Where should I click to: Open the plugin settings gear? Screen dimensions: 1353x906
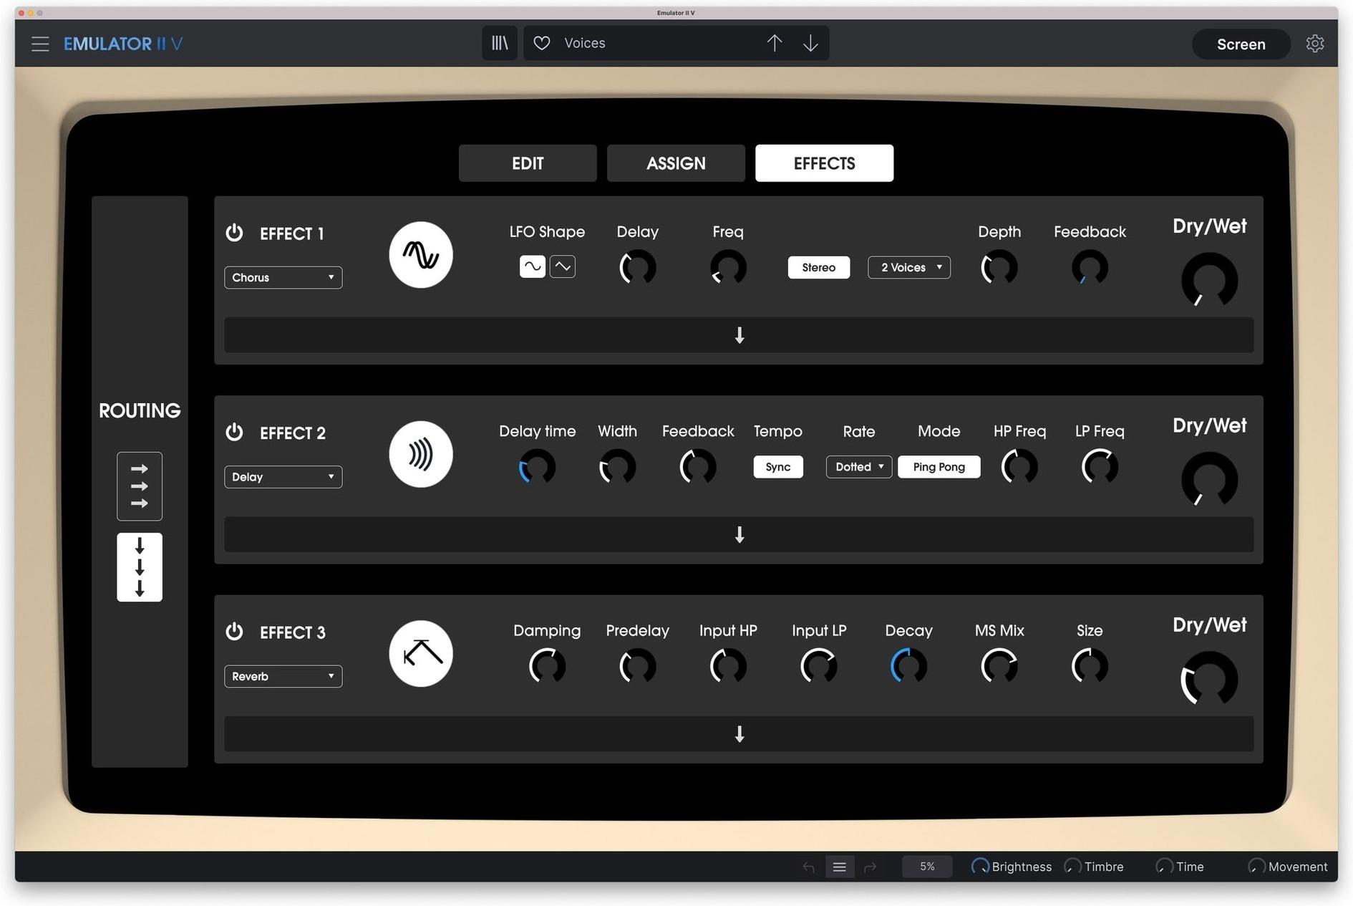[1315, 44]
